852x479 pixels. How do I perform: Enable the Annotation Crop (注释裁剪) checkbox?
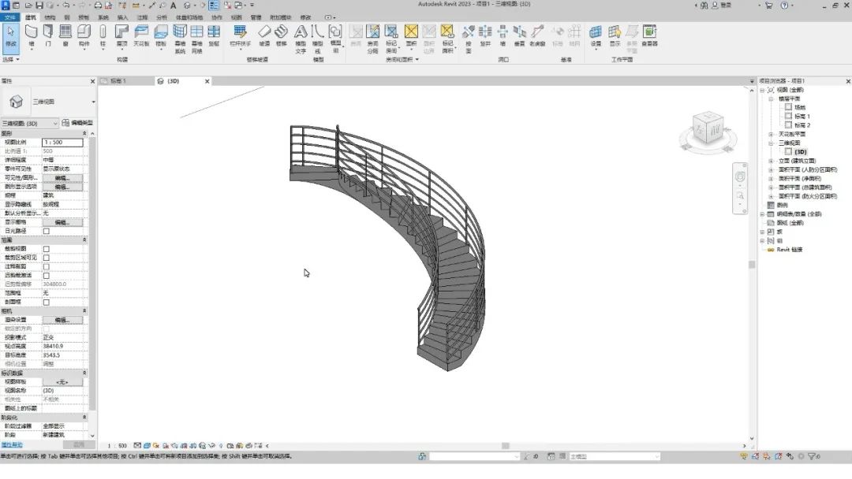47,267
